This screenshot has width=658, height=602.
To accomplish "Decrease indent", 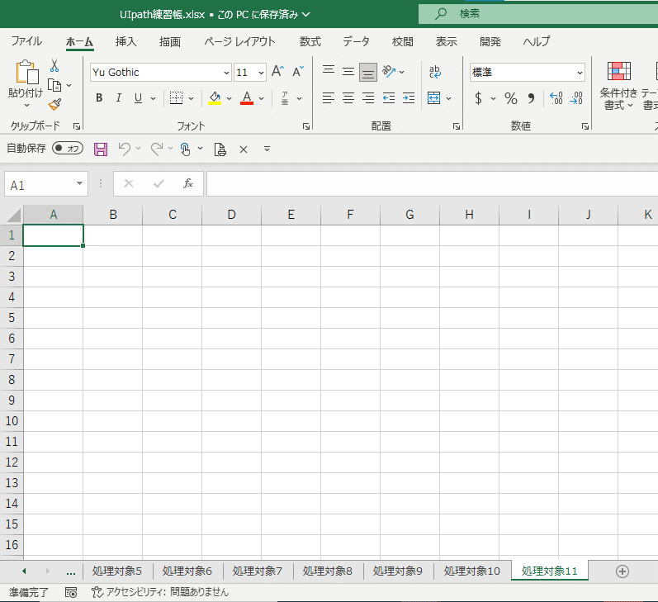I will 389,98.
